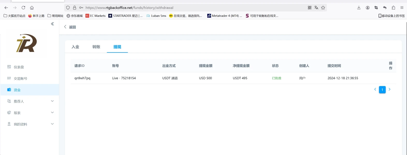Screen dimensions: 407x155
Task: Click the 提交时间 column header
Action: 334,66
